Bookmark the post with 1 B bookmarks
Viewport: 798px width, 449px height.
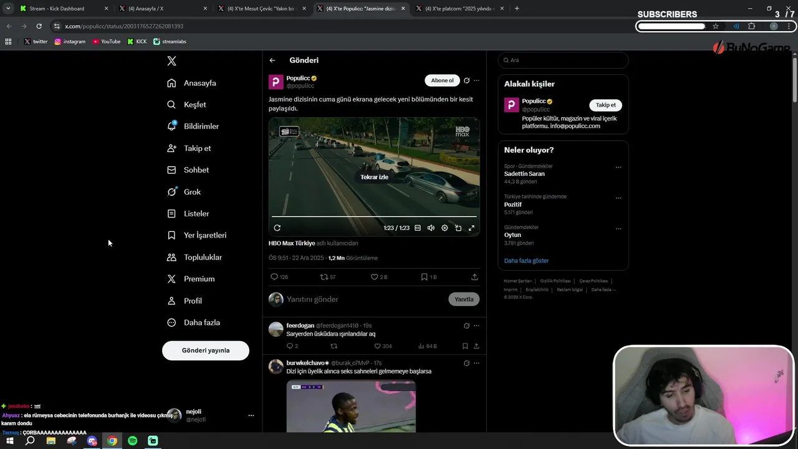click(x=429, y=277)
